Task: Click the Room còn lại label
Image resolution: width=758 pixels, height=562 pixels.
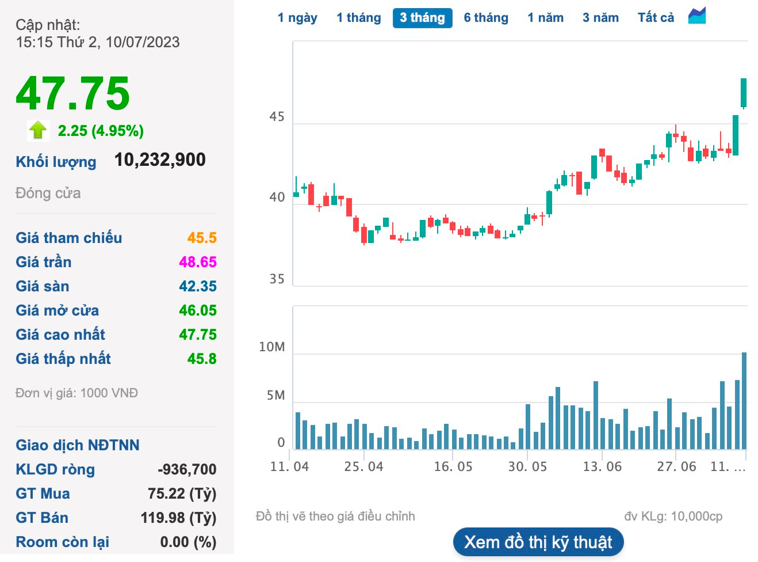Action: tap(63, 542)
